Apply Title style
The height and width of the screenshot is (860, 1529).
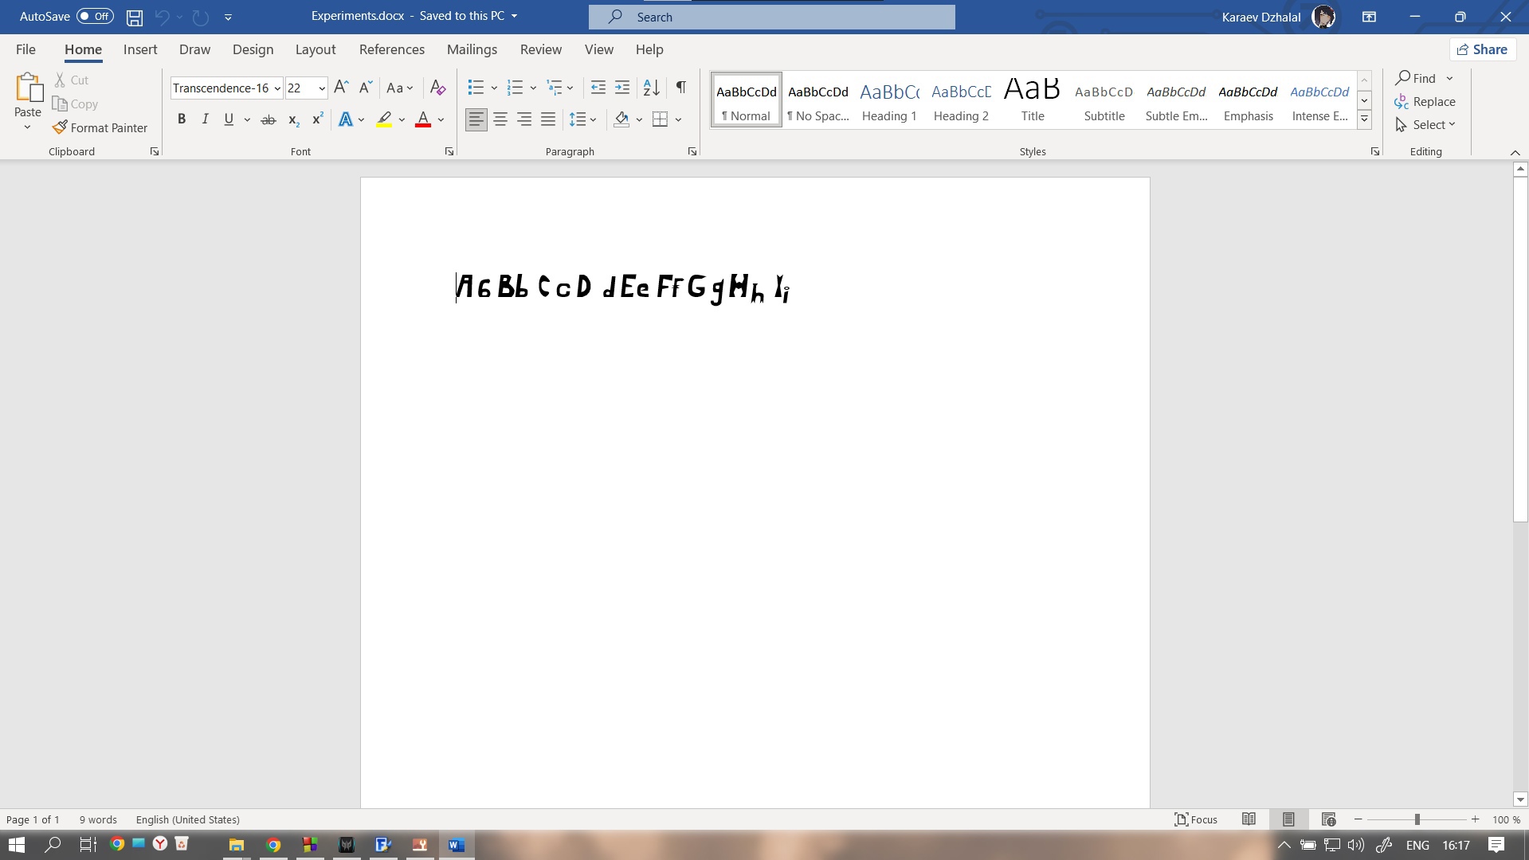tap(1033, 100)
